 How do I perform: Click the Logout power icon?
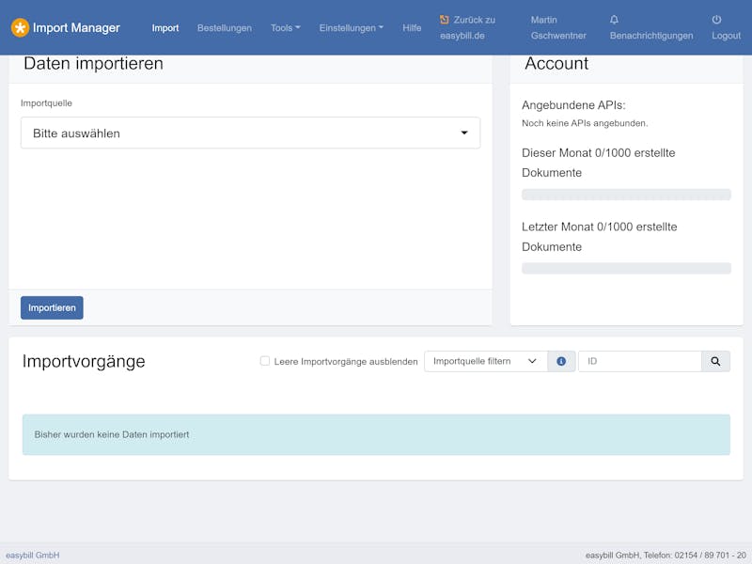click(x=716, y=20)
